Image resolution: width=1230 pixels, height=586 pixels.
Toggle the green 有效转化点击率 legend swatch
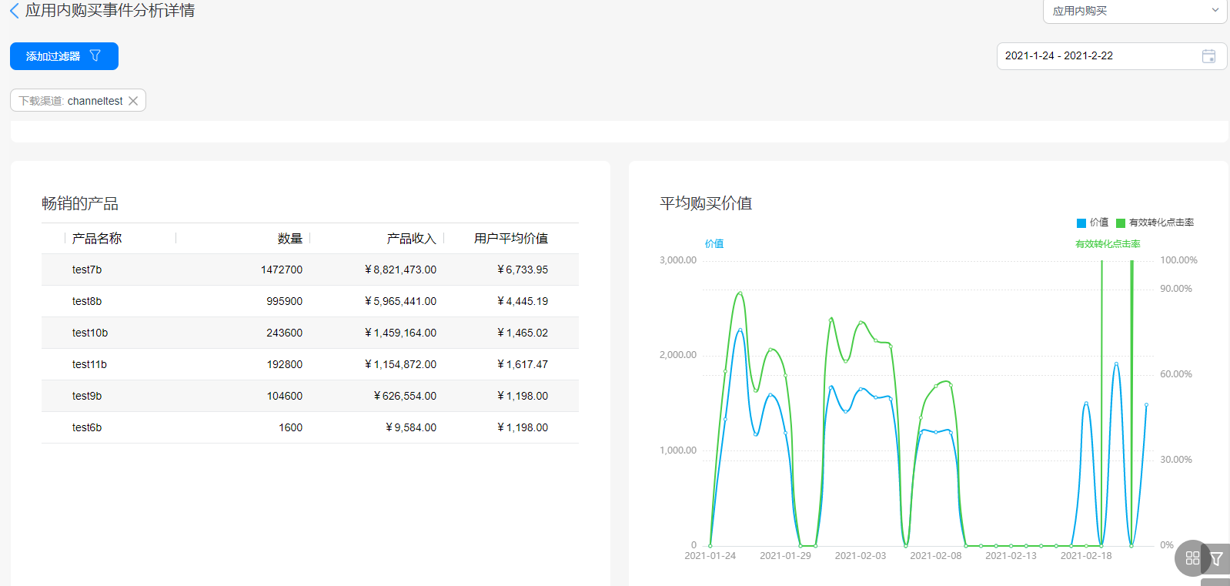pos(1121,223)
